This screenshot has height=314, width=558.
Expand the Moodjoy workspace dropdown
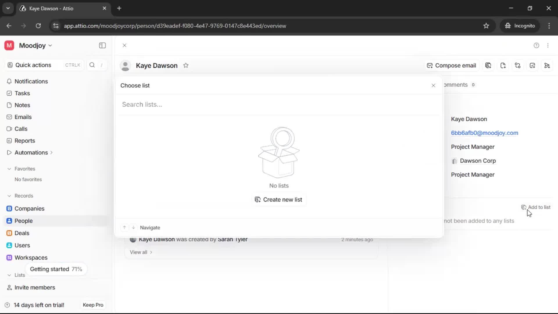click(x=50, y=45)
